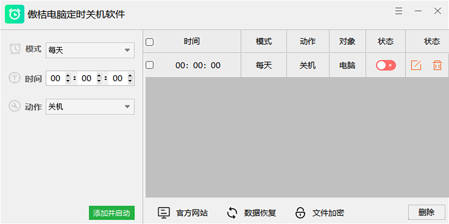Delete the task using the trash icon
The height and width of the screenshot is (224, 449).
(437, 65)
